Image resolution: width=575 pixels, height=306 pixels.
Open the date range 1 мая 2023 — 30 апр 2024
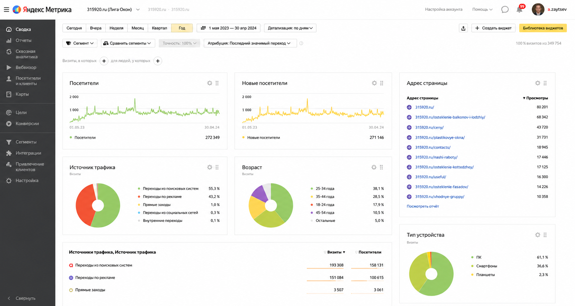point(229,28)
